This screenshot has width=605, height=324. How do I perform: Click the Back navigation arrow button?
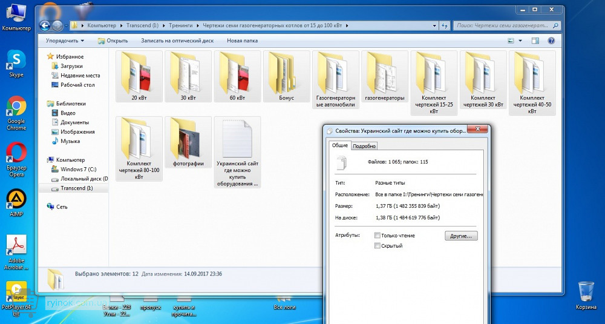[x=44, y=25]
